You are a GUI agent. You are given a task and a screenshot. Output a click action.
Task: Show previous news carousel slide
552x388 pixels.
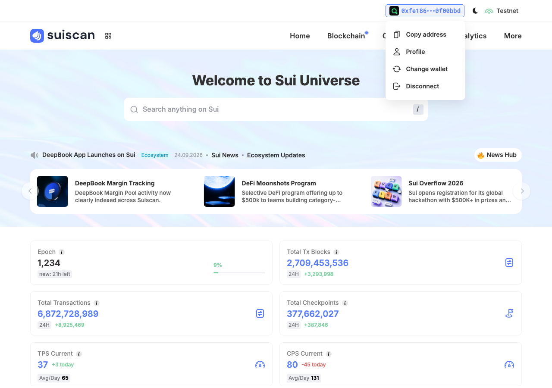tap(30, 191)
